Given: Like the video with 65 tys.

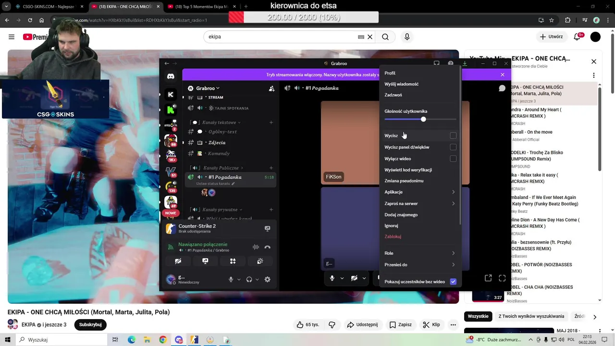Looking at the screenshot, I should 308,324.
